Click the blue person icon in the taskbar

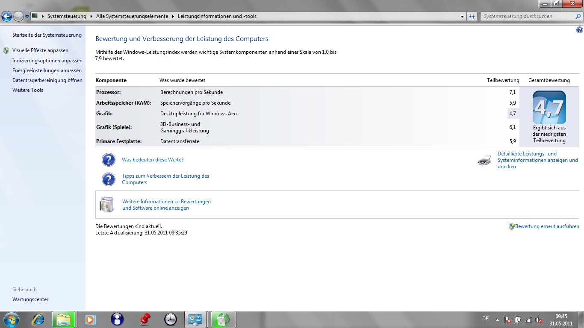pyautogui.click(x=117, y=319)
